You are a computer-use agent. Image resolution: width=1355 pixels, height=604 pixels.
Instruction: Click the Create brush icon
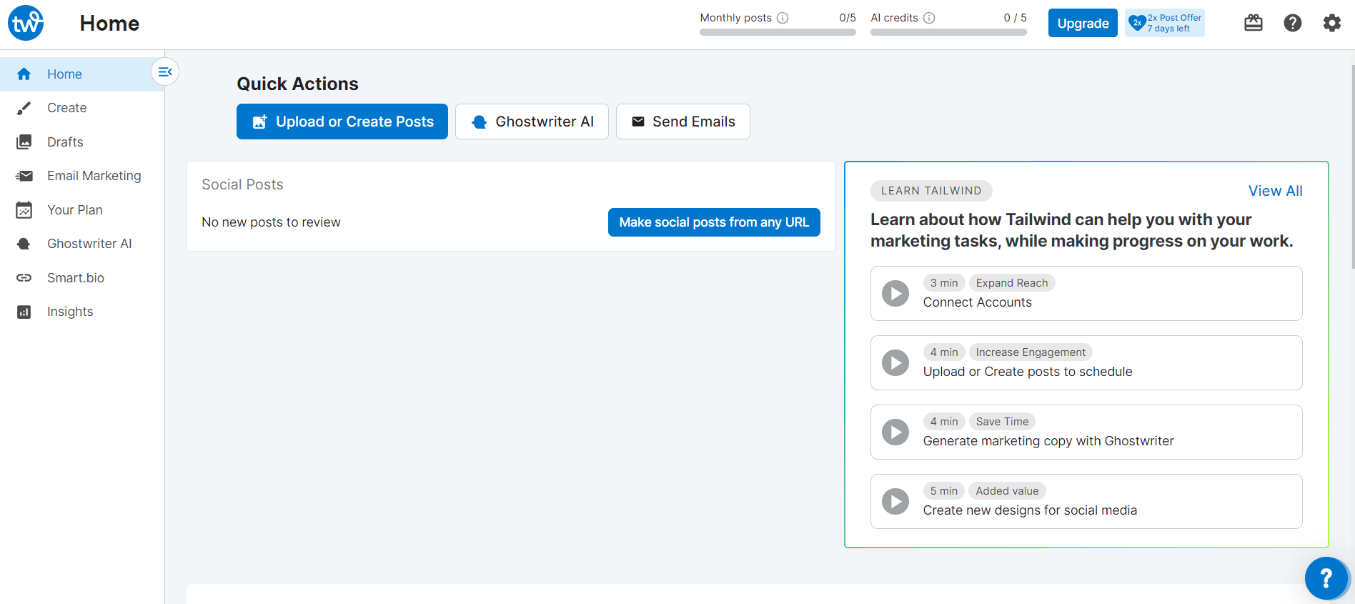[24, 108]
